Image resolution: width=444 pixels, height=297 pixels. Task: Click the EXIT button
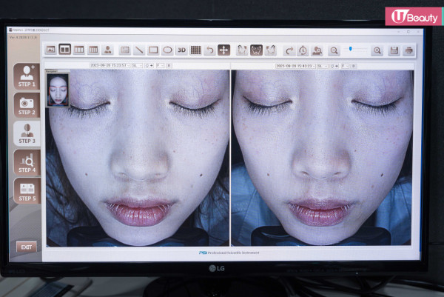pyautogui.click(x=27, y=247)
